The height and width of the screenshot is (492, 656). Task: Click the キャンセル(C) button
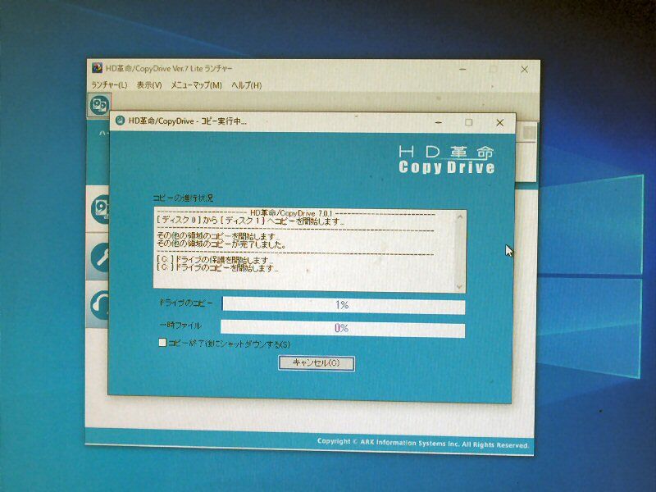317,363
